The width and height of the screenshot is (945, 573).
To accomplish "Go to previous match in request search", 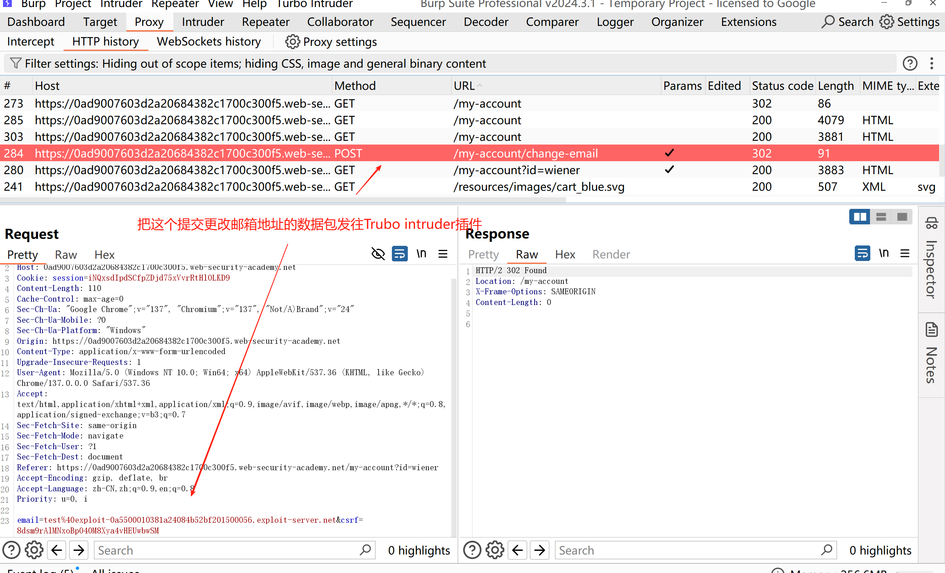I will [57, 550].
